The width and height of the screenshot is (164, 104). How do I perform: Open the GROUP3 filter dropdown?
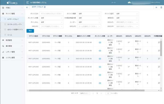(x=89, y=26)
